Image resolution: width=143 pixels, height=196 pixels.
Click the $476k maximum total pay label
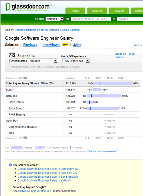point(135,83)
